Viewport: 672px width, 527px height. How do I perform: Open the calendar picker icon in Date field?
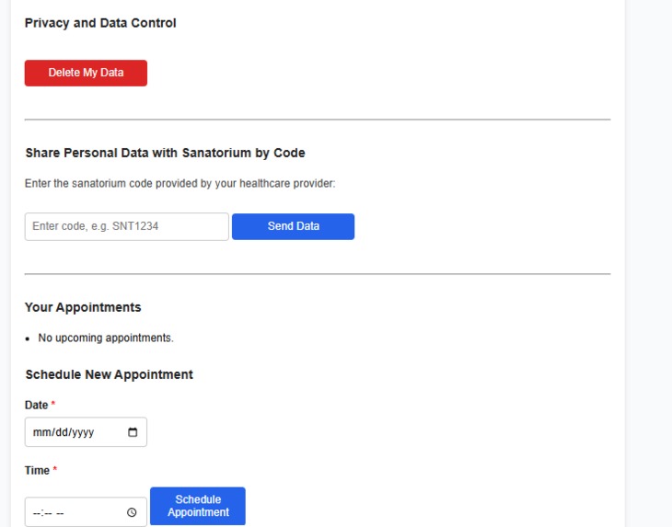[133, 432]
